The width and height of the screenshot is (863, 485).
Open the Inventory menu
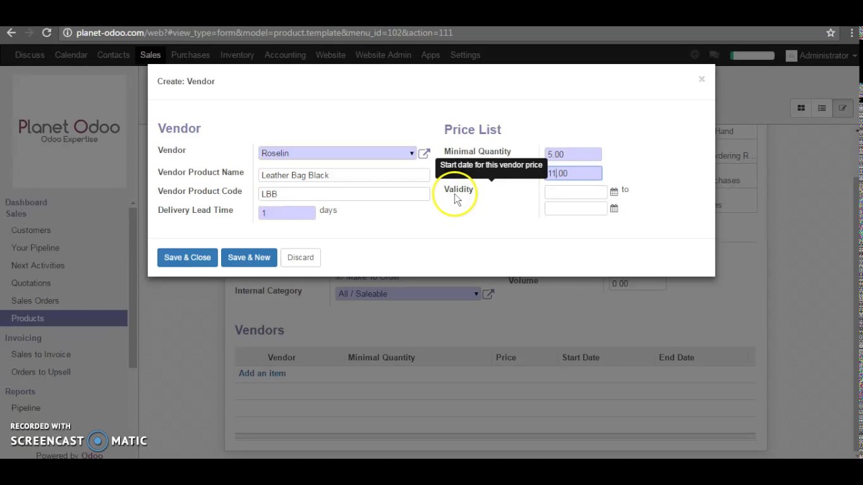coord(237,55)
